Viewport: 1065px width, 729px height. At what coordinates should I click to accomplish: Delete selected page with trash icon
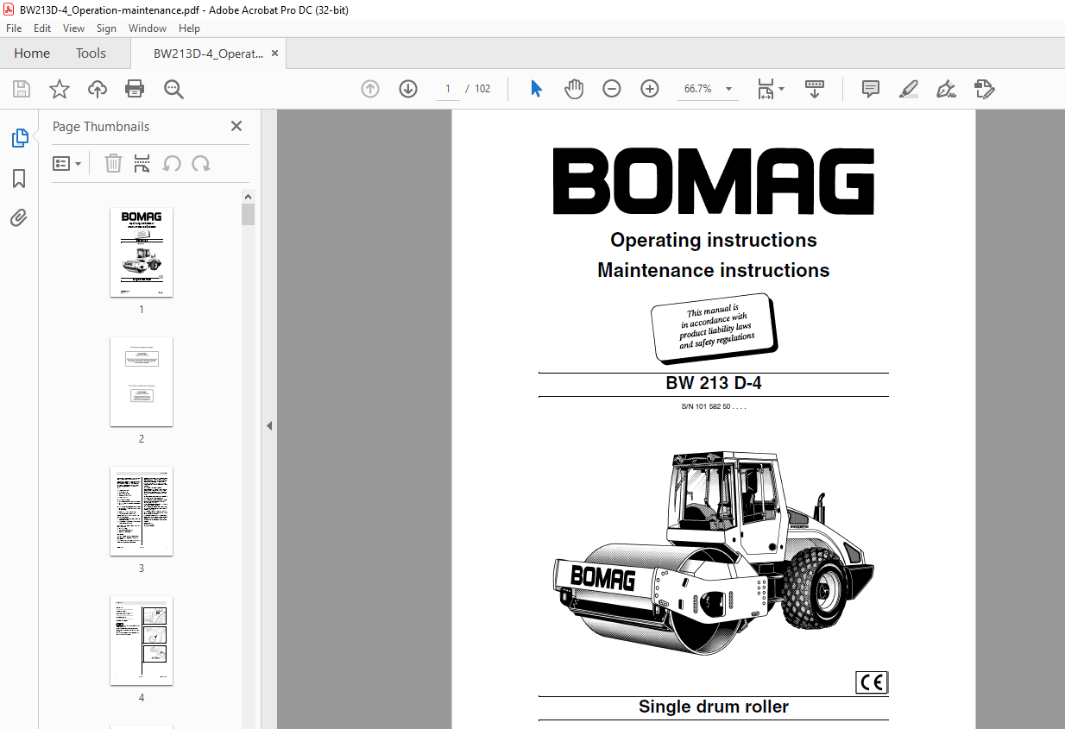pos(113,163)
